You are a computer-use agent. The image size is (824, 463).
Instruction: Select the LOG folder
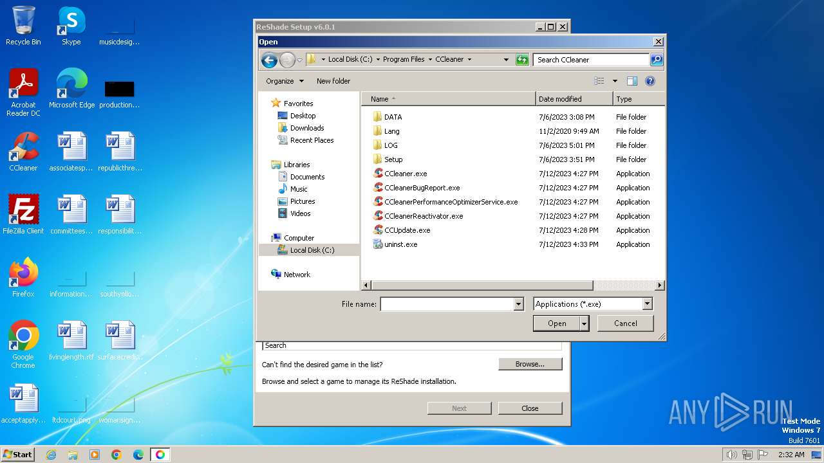[x=391, y=145]
